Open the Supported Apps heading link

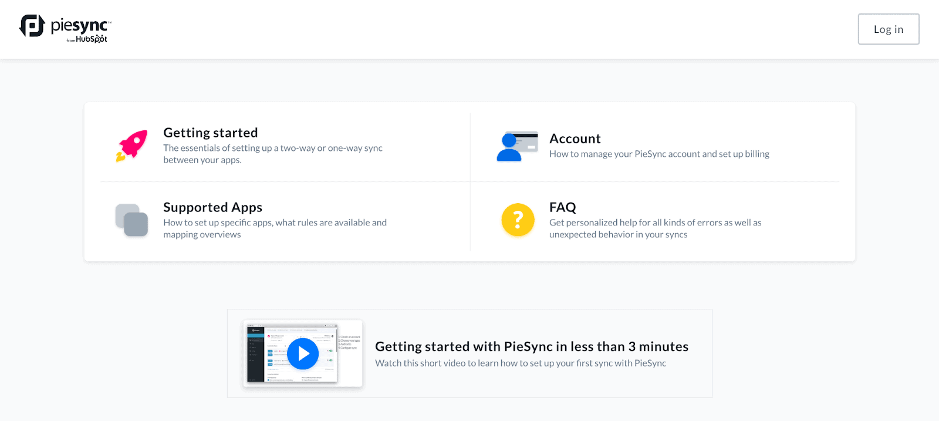212,207
